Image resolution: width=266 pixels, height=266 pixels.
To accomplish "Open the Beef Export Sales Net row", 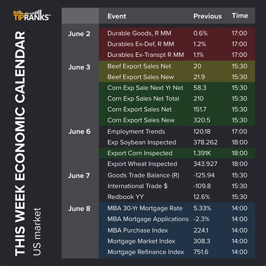I will [x=177, y=66].
